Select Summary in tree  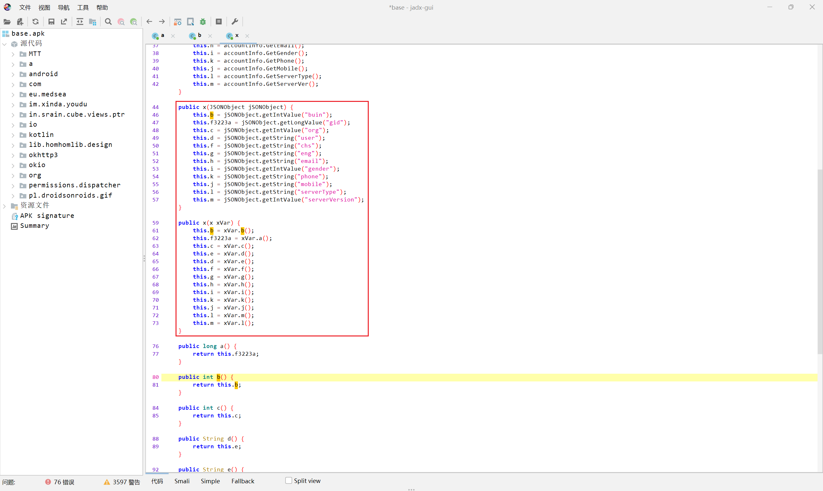point(34,226)
